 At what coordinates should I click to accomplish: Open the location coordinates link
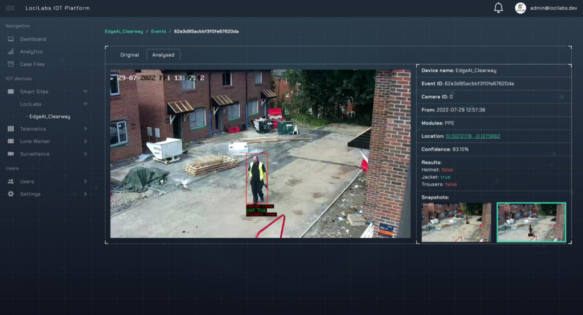coord(473,136)
